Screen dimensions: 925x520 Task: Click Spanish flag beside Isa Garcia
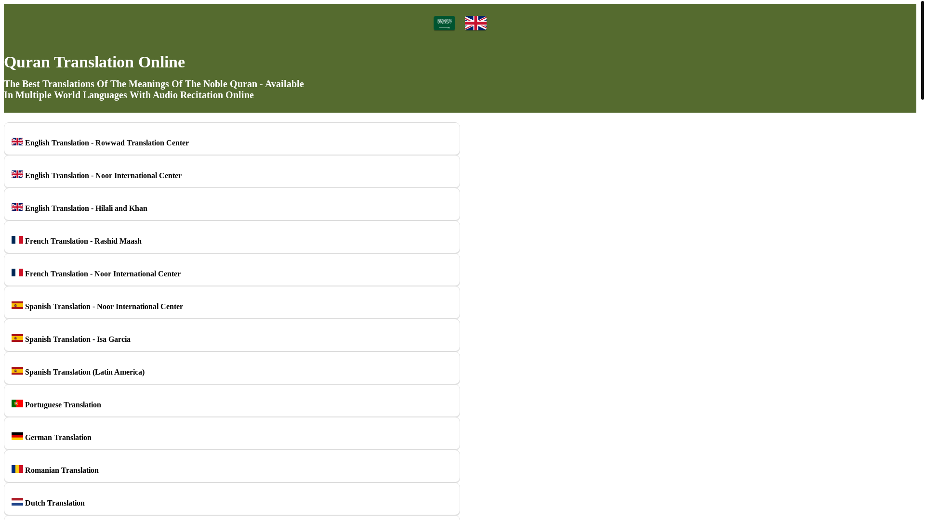point(17,338)
